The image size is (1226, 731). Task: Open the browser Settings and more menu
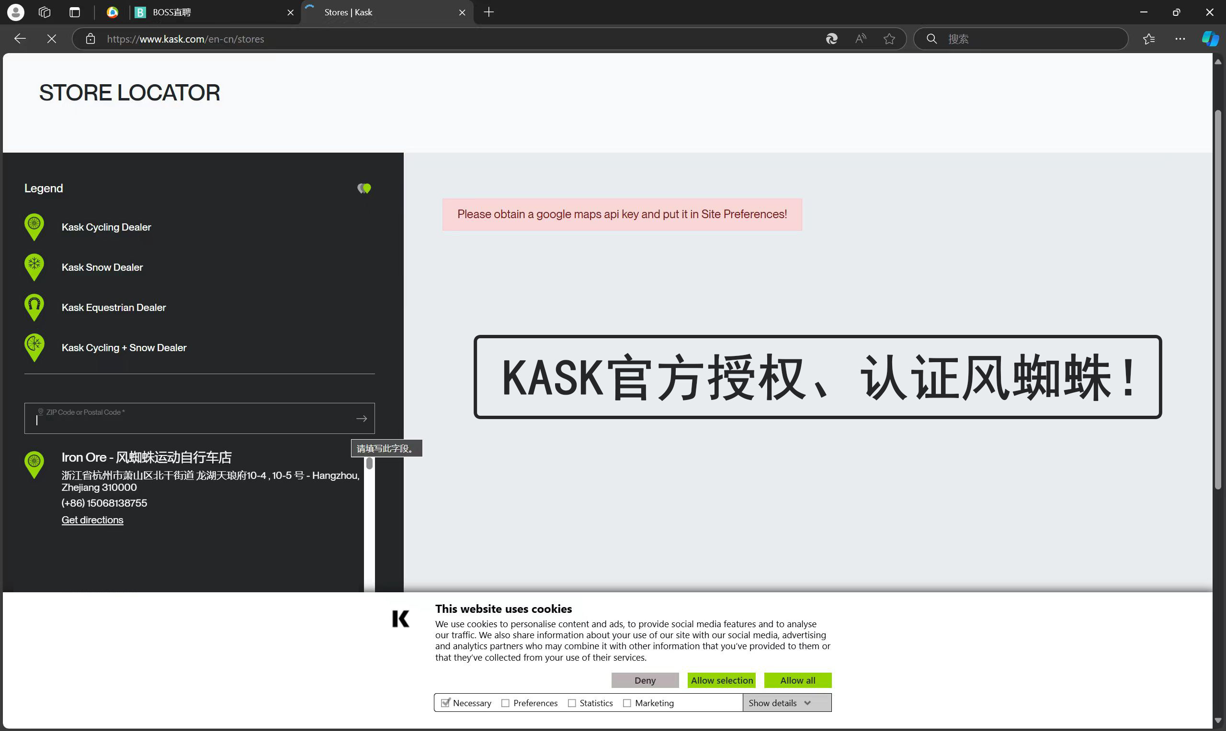[1180, 39]
